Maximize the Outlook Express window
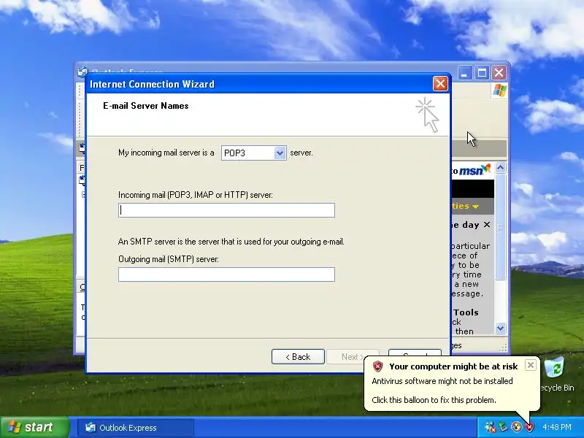This screenshot has height=438, width=584. [x=482, y=72]
